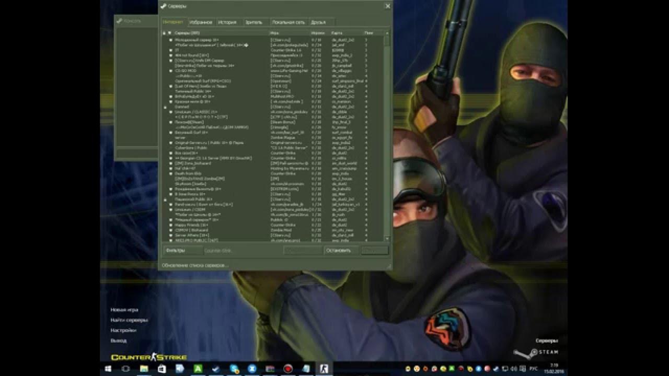The height and width of the screenshot is (376, 669).
Task: Select the MIXS.PRO PUBLIC server row
Action: [x=273, y=240]
